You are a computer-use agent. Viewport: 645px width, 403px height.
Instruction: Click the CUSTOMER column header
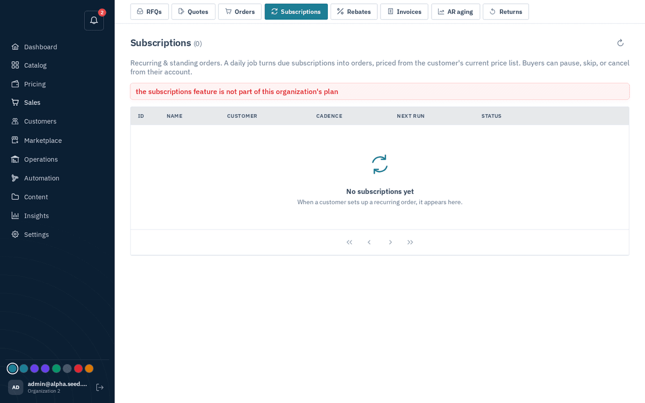[242, 116]
